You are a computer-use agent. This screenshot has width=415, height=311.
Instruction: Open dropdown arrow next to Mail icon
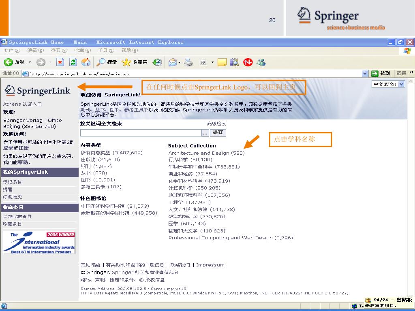tap(179, 63)
